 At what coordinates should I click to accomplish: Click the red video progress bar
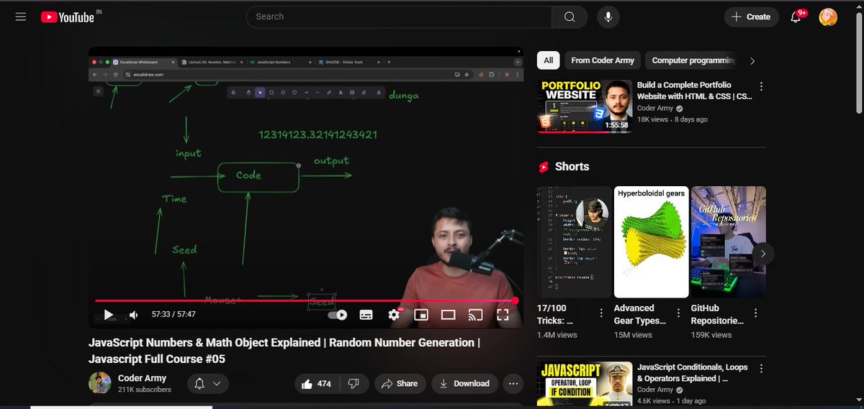tap(305, 300)
